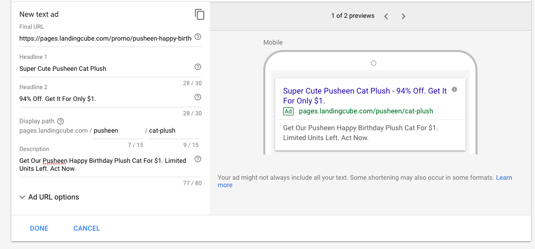Click help icon next to Headline 1
Screen dimensions: 535x249
tap(198, 67)
